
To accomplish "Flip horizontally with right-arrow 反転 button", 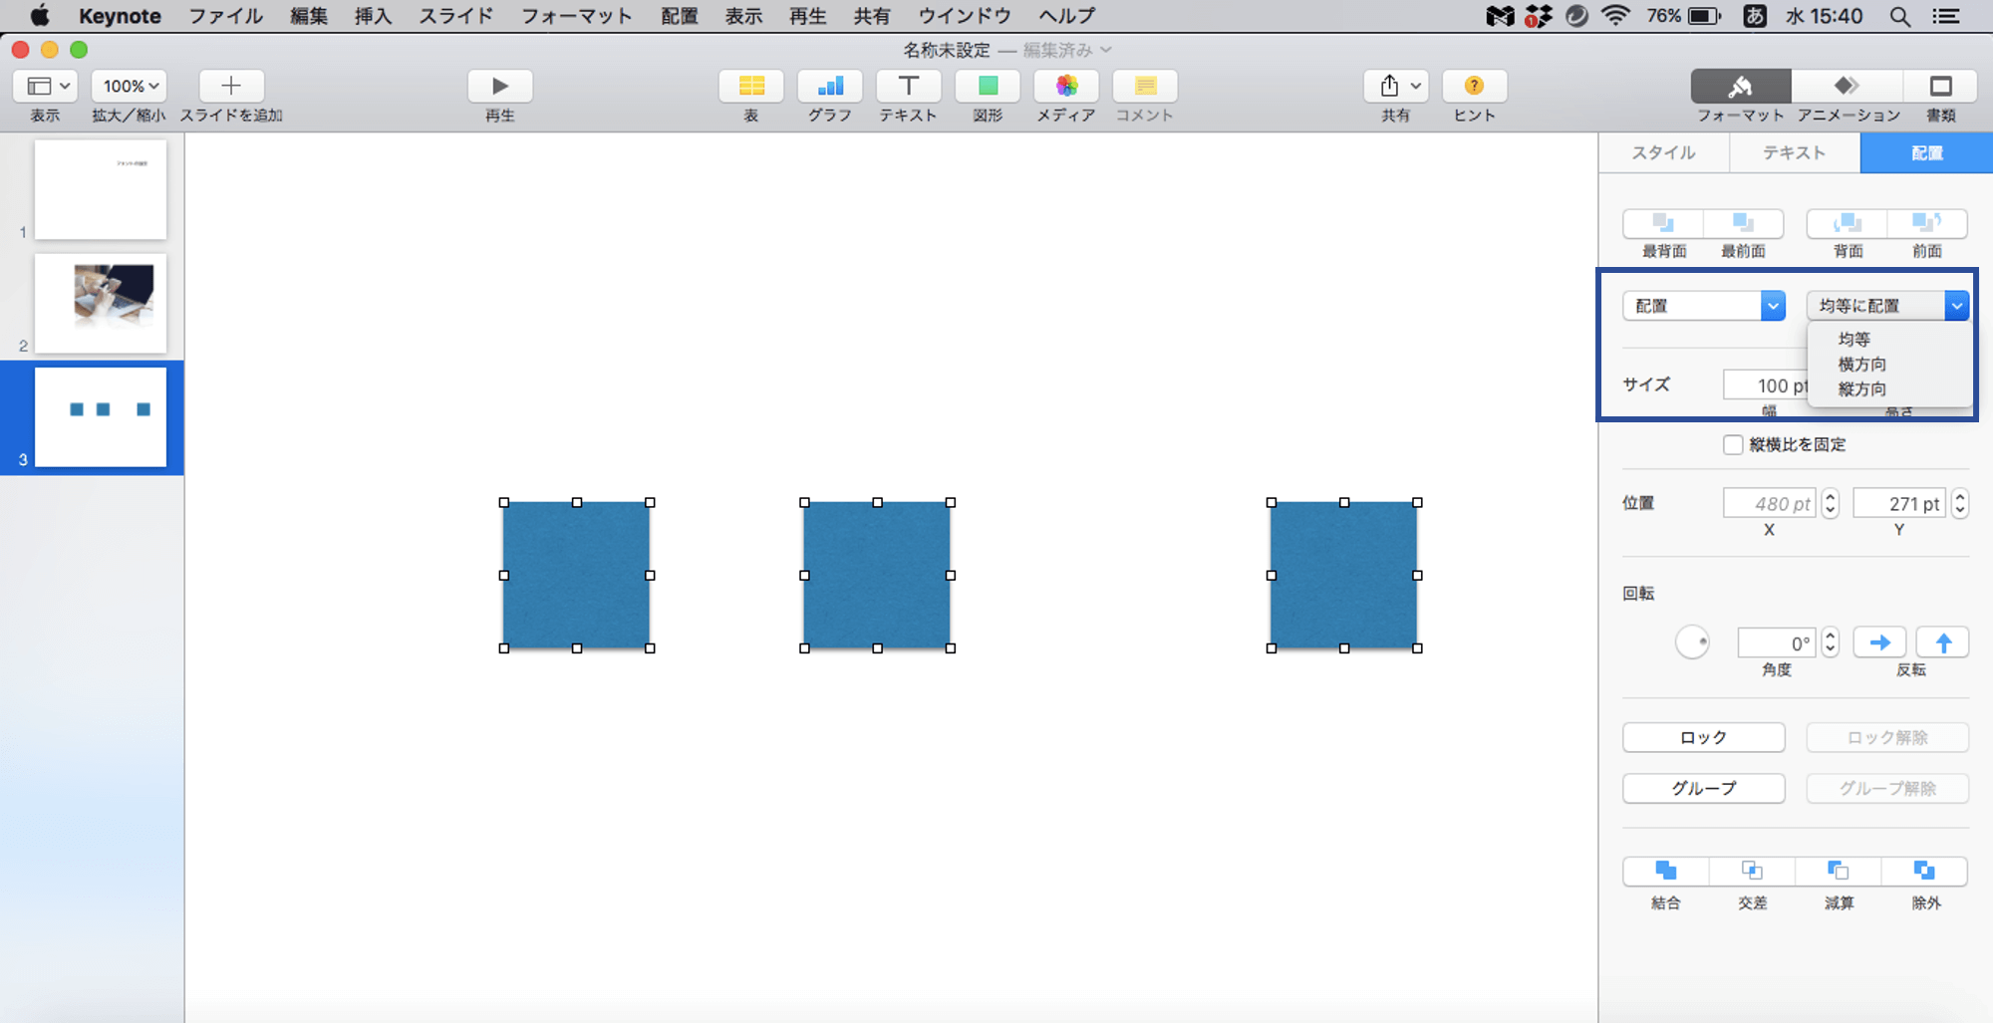I will [1880, 642].
